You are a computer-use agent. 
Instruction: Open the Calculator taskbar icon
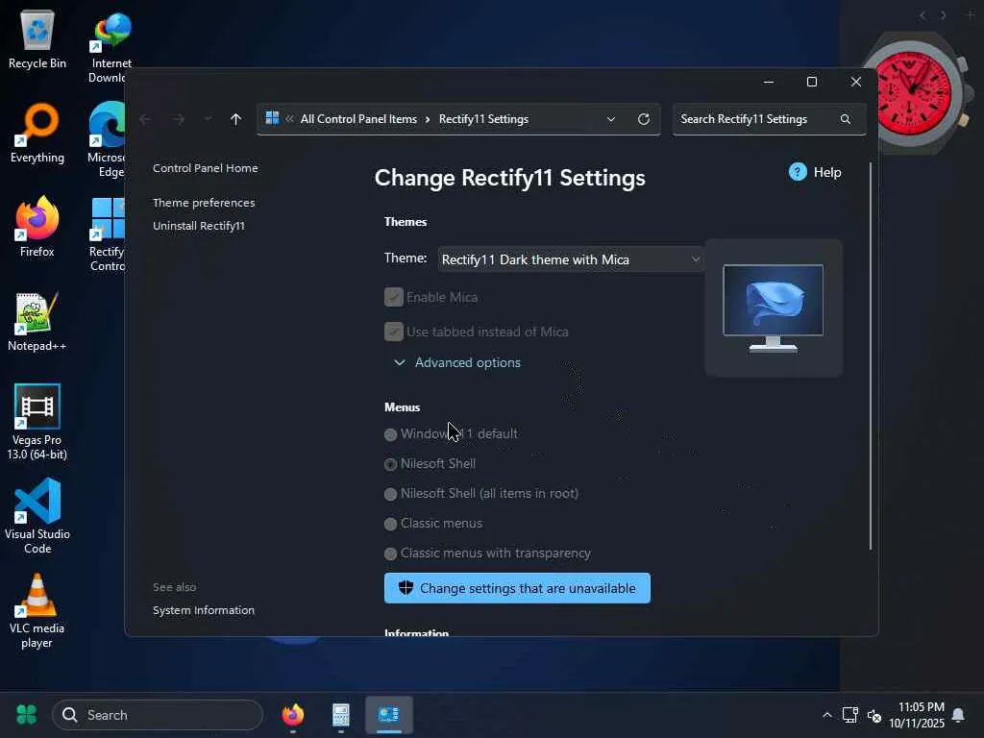pos(341,715)
